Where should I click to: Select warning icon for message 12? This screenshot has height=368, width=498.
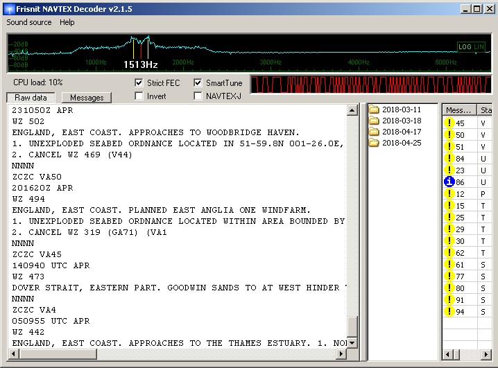click(449, 193)
